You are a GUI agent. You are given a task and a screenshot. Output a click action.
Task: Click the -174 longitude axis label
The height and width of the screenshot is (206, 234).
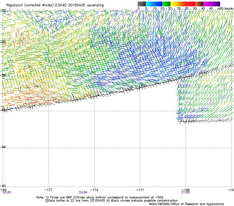[94, 190]
